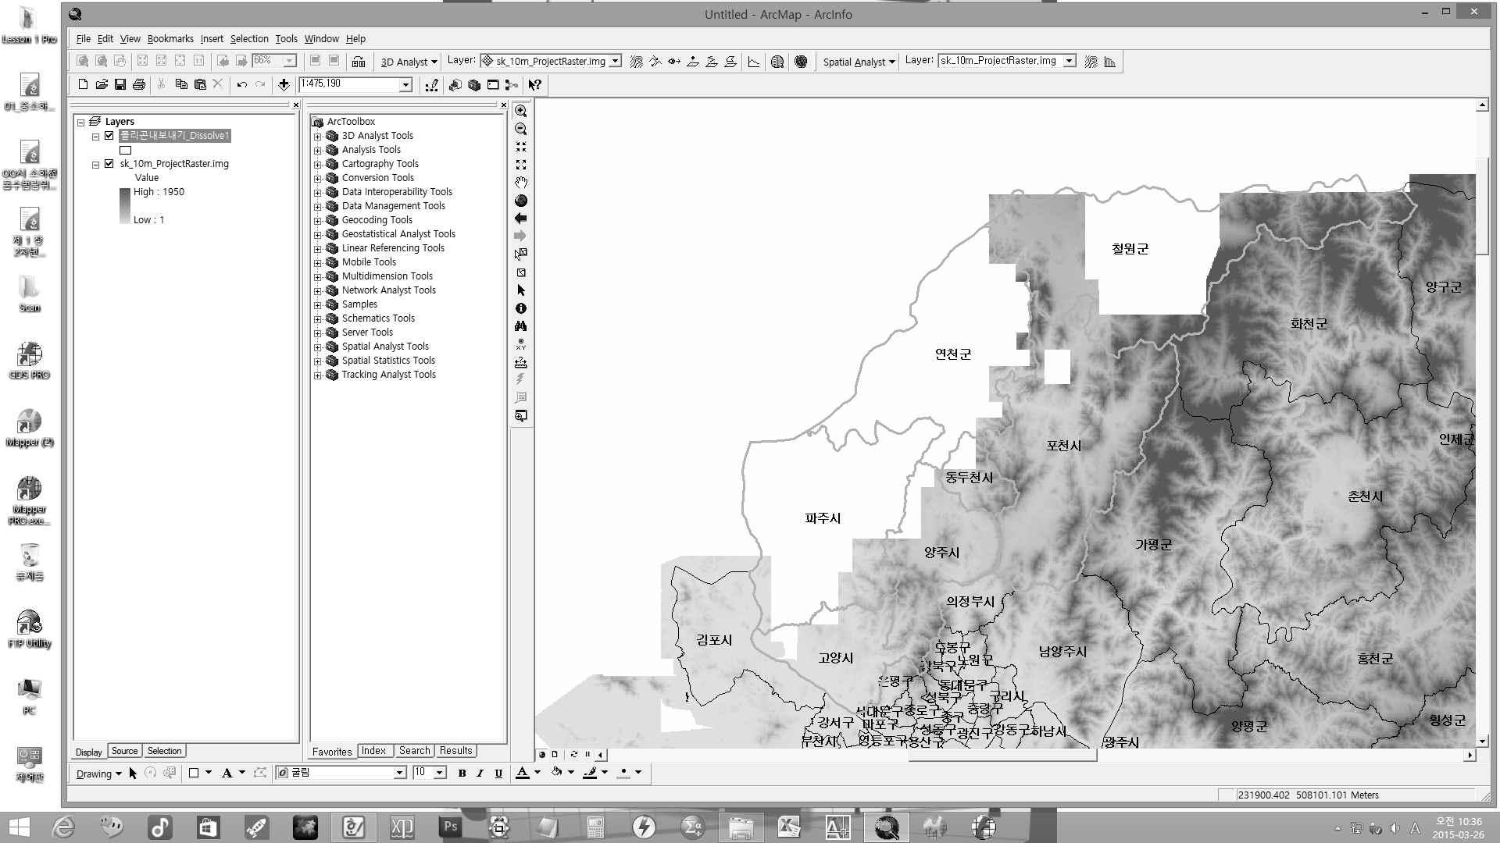Open the font size dropdown
The height and width of the screenshot is (843, 1500).
tap(440, 773)
